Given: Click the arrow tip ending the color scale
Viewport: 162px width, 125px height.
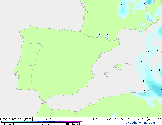Looking at the screenshot, I should [x=83, y=122].
